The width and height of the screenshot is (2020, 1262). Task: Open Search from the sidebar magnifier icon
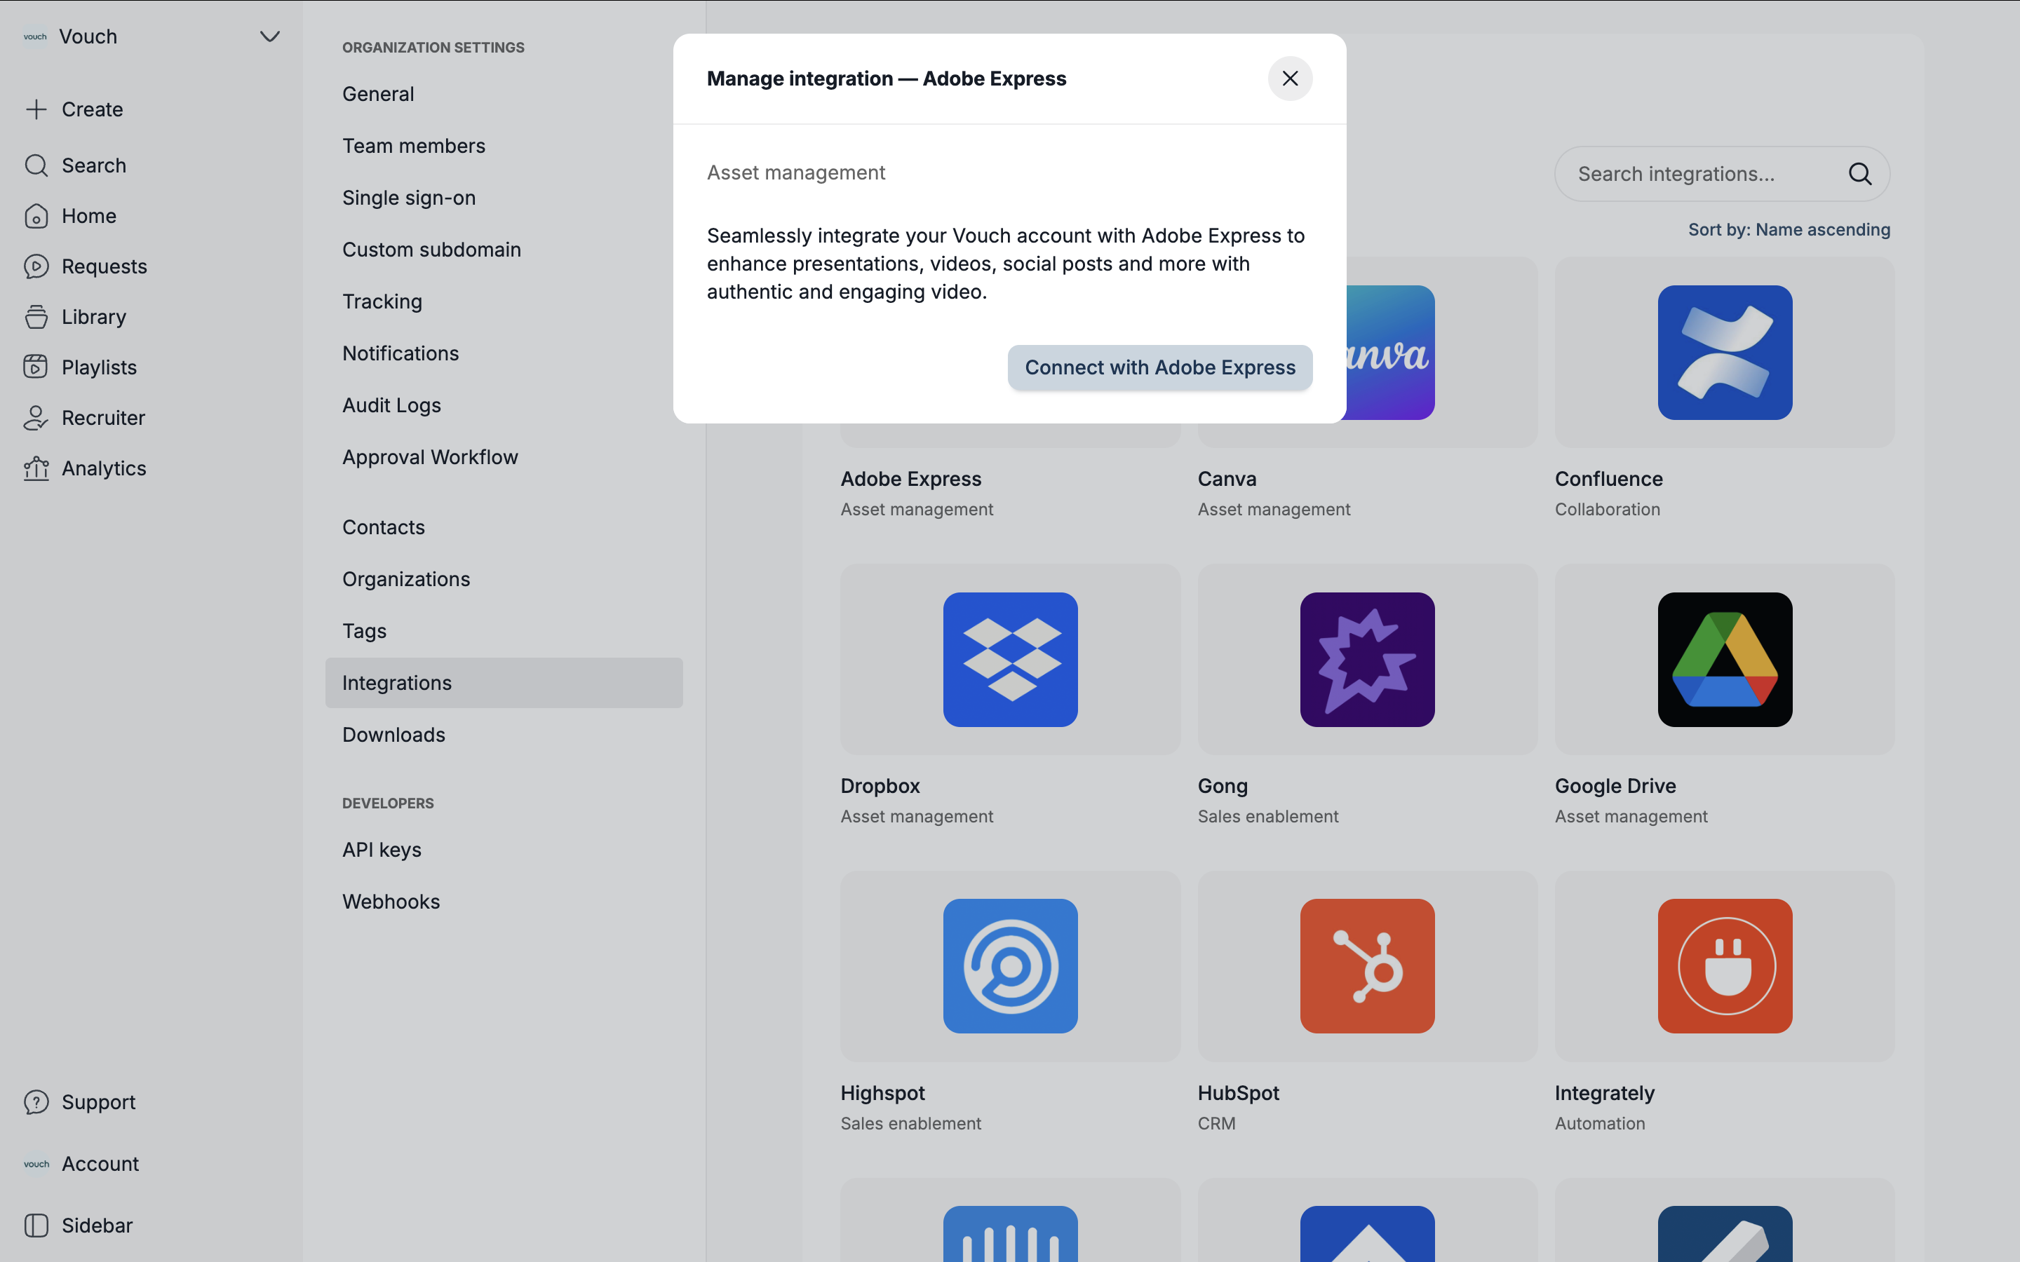pos(36,165)
